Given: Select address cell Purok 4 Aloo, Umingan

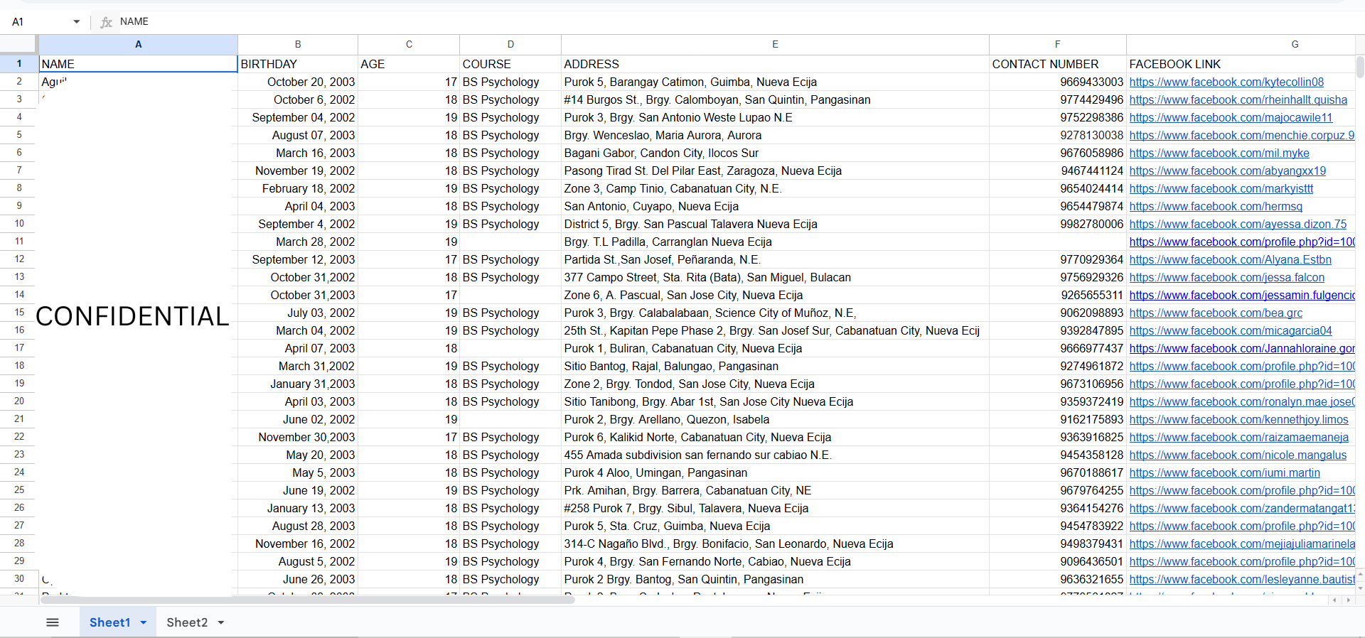Looking at the screenshot, I should tap(775, 473).
